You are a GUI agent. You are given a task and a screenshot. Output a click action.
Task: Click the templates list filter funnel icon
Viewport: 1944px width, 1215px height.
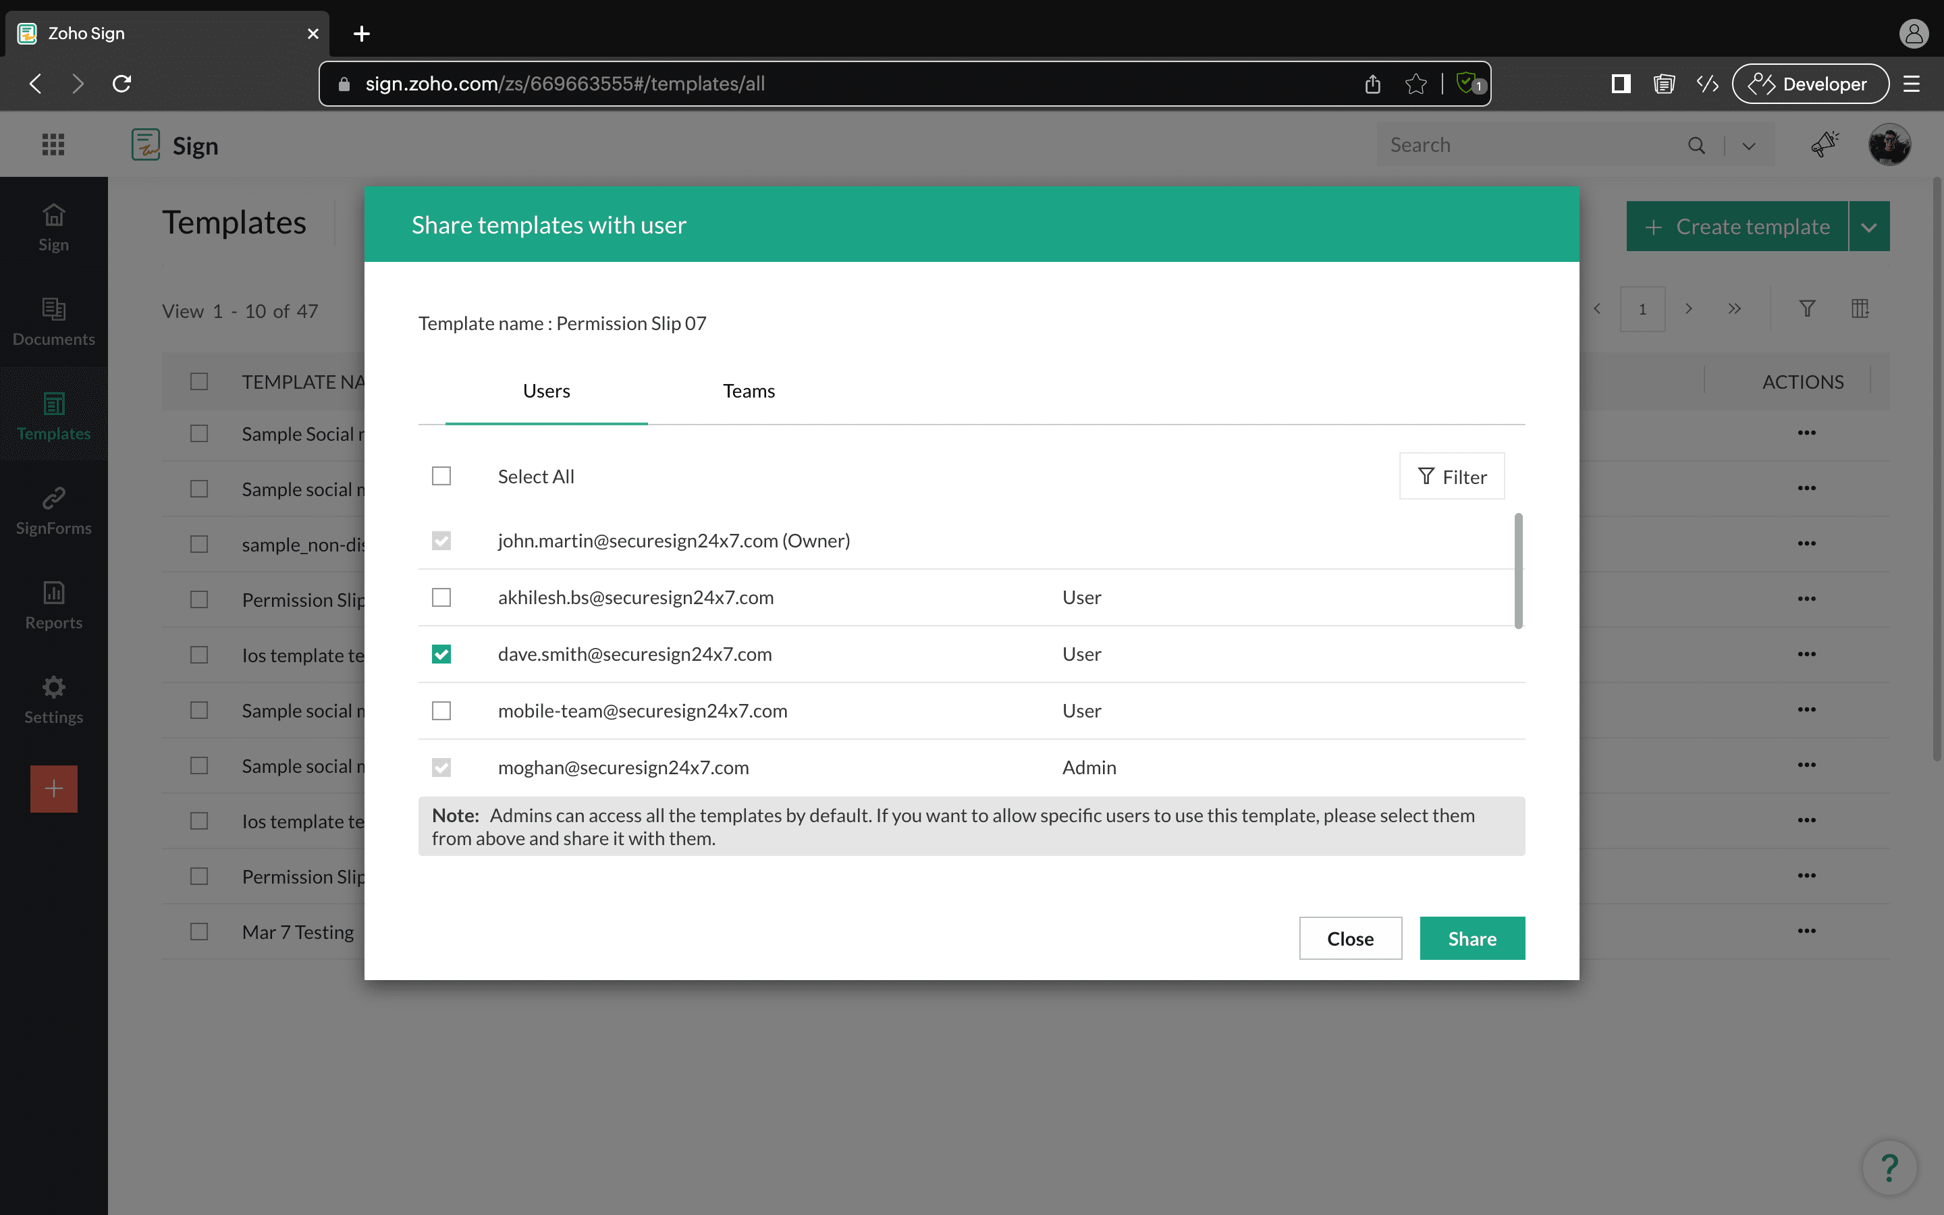click(x=1806, y=308)
